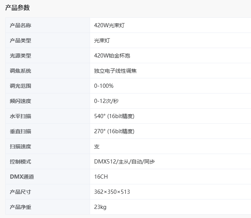The width and height of the screenshot is (251, 218).
Task: Select the 16CH channel value
Action: click(x=101, y=177)
